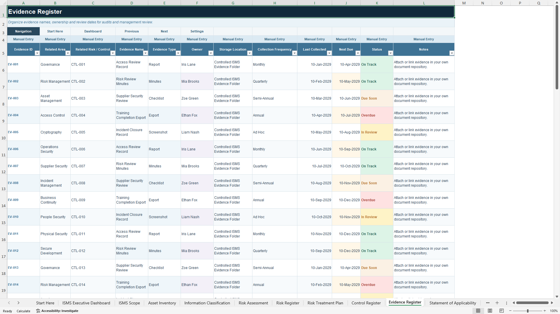This screenshot has width=560, height=314.
Task: Click the vertical scroll up arrow
Action: point(557,2)
